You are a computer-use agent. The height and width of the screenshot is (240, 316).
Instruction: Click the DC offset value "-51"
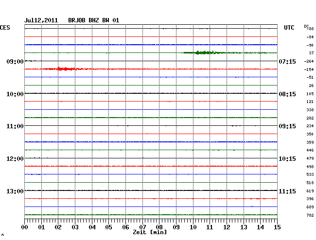point(310,77)
